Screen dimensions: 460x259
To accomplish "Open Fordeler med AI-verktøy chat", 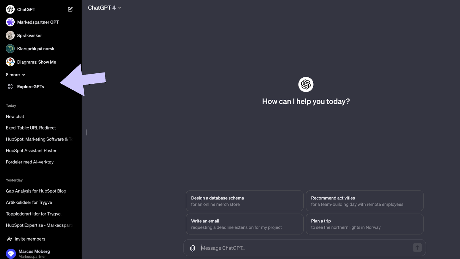I will [x=30, y=162].
